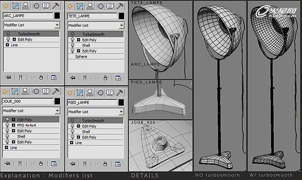Click black color swatch beside TETE_LAMPE name
This screenshot has height=180, width=302.
pos(121,16)
